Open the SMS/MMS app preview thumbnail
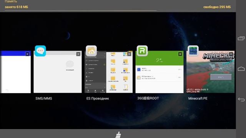The width and height of the screenshot is (246, 138). [58, 72]
